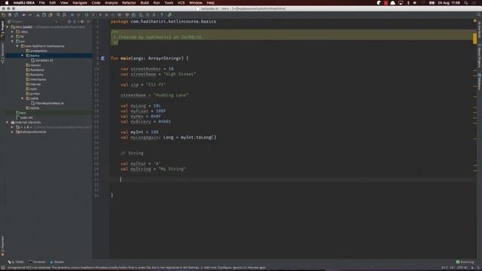The height and width of the screenshot is (271, 482).
Task: Click the Debug icon in toolbar
Action: pyautogui.click(x=107, y=15)
